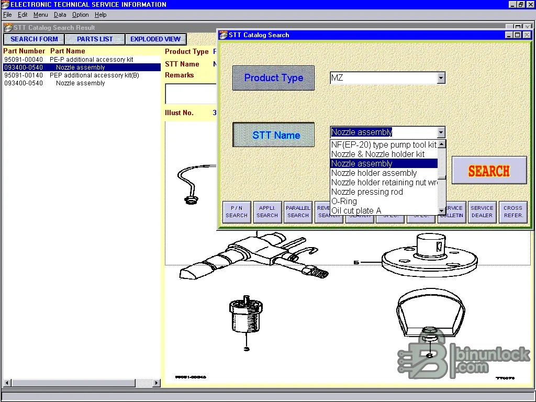This screenshot has width=536, height=402.
Task: Select highlighted 093400-0540 Nozzle assembly row
Action: (x=81, y=68)
